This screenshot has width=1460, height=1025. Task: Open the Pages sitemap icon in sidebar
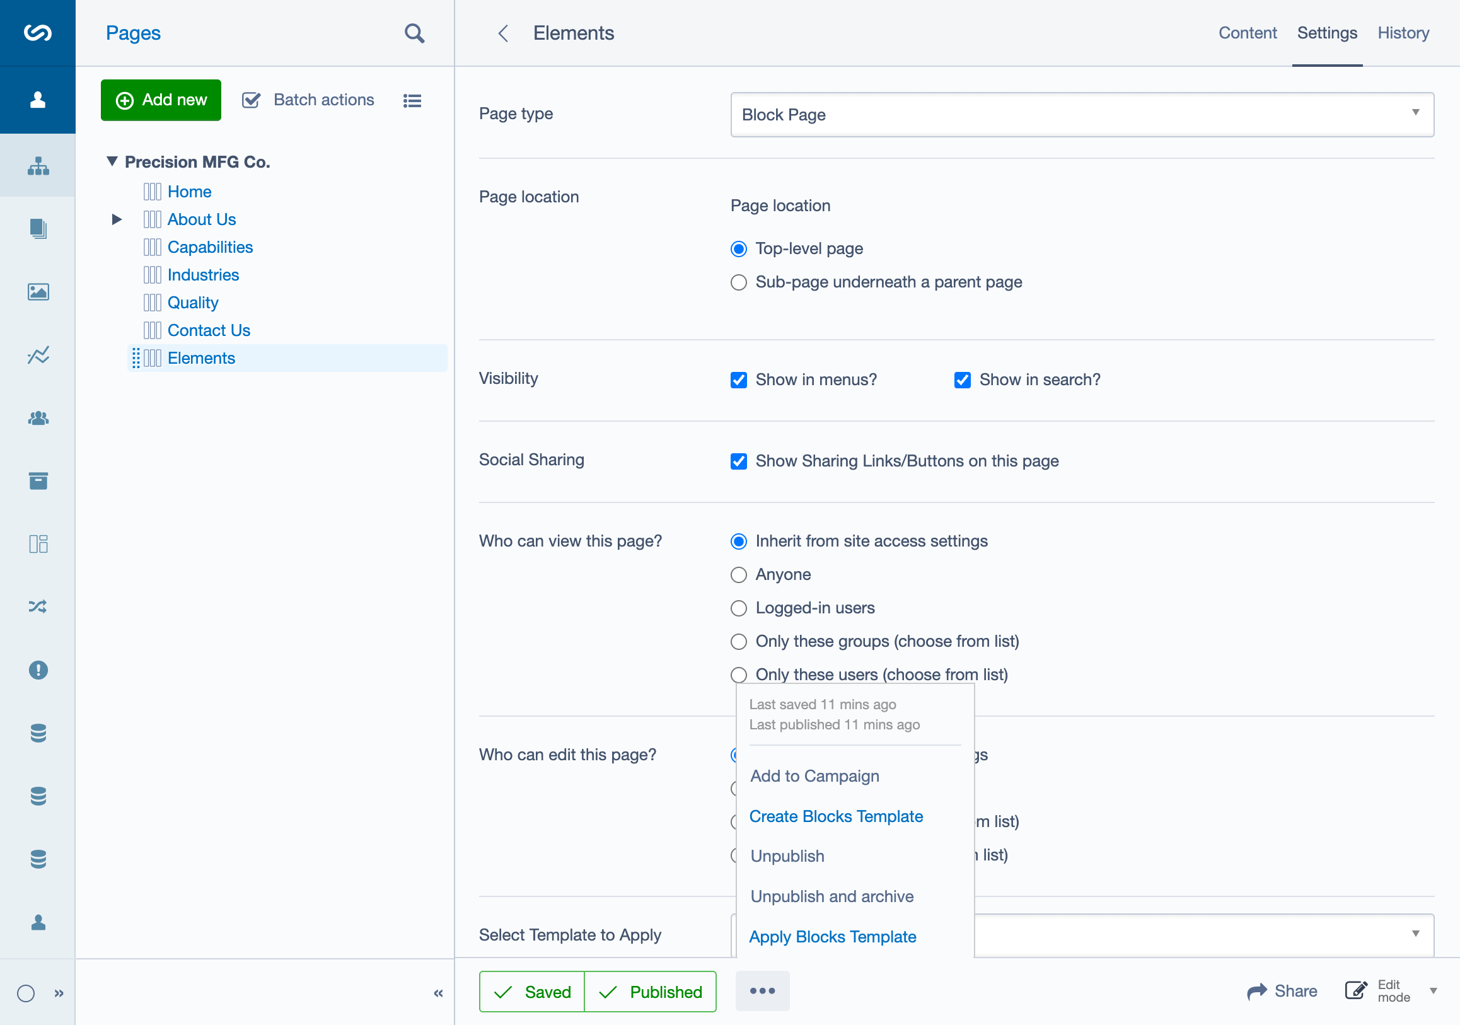click(x=38, y=166)
